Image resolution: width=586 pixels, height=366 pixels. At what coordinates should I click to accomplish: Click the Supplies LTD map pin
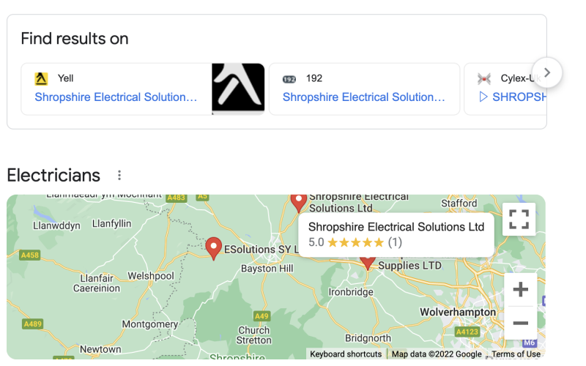click(368, 263)
